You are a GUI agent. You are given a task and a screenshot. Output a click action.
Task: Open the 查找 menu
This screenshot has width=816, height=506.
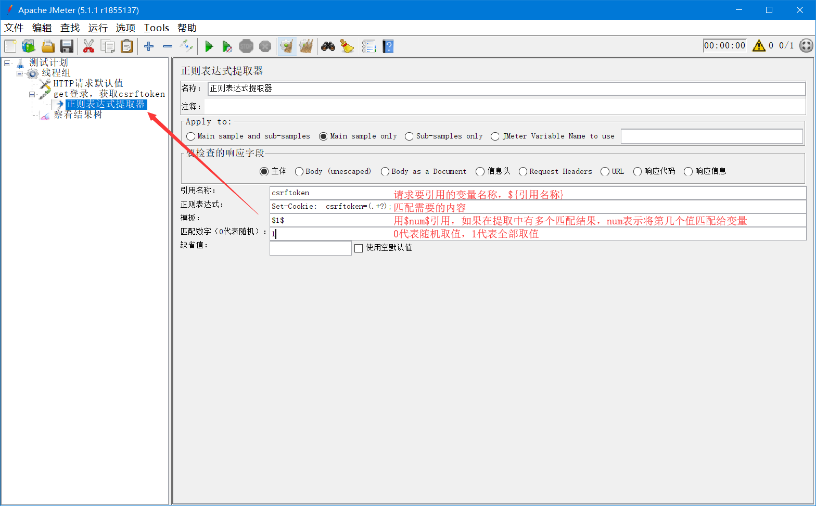coord(70,28)
